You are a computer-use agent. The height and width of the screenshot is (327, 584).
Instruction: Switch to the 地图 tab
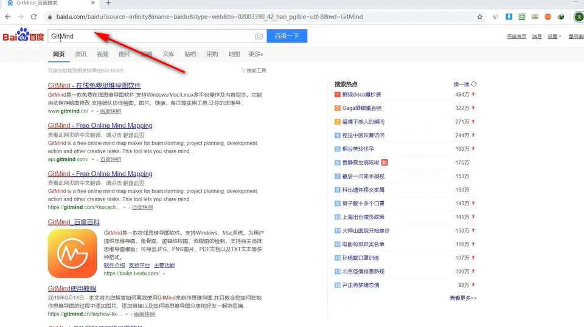234,54
